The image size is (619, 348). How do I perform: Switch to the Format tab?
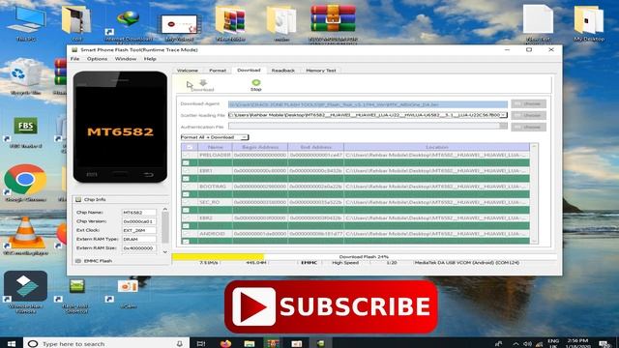(x=218, y=71)
